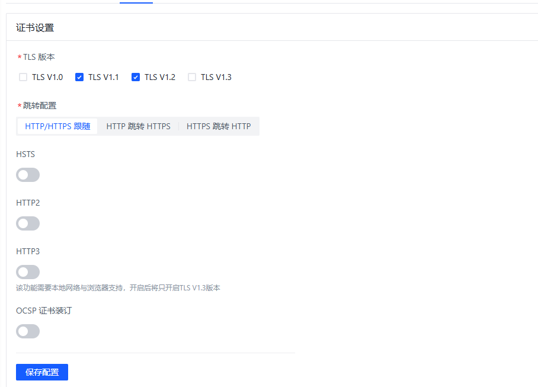Click the HTTP2 text label

point(28,203)
